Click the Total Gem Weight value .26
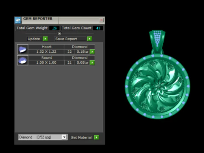This screenshot has height=153, width=204. coord(54,28)
